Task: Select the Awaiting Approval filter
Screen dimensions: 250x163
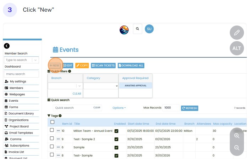Action: (x=135, y=85)
